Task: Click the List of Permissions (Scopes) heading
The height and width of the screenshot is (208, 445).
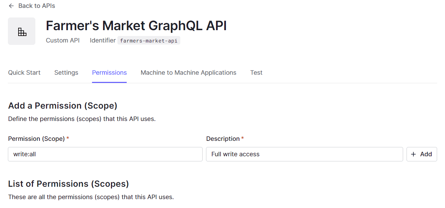Action: tap(69, 184)
